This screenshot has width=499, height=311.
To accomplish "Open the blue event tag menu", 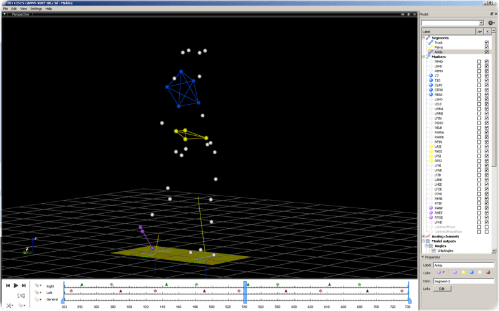I will click(22, 305).
